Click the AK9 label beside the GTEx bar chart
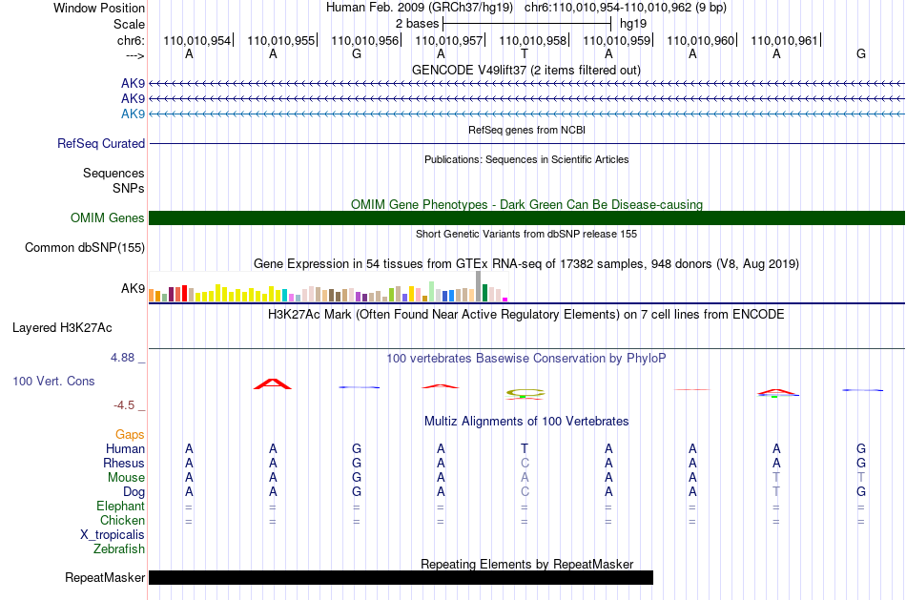The height and width of the screenshot is (600, 906). [x=133, y=288]
